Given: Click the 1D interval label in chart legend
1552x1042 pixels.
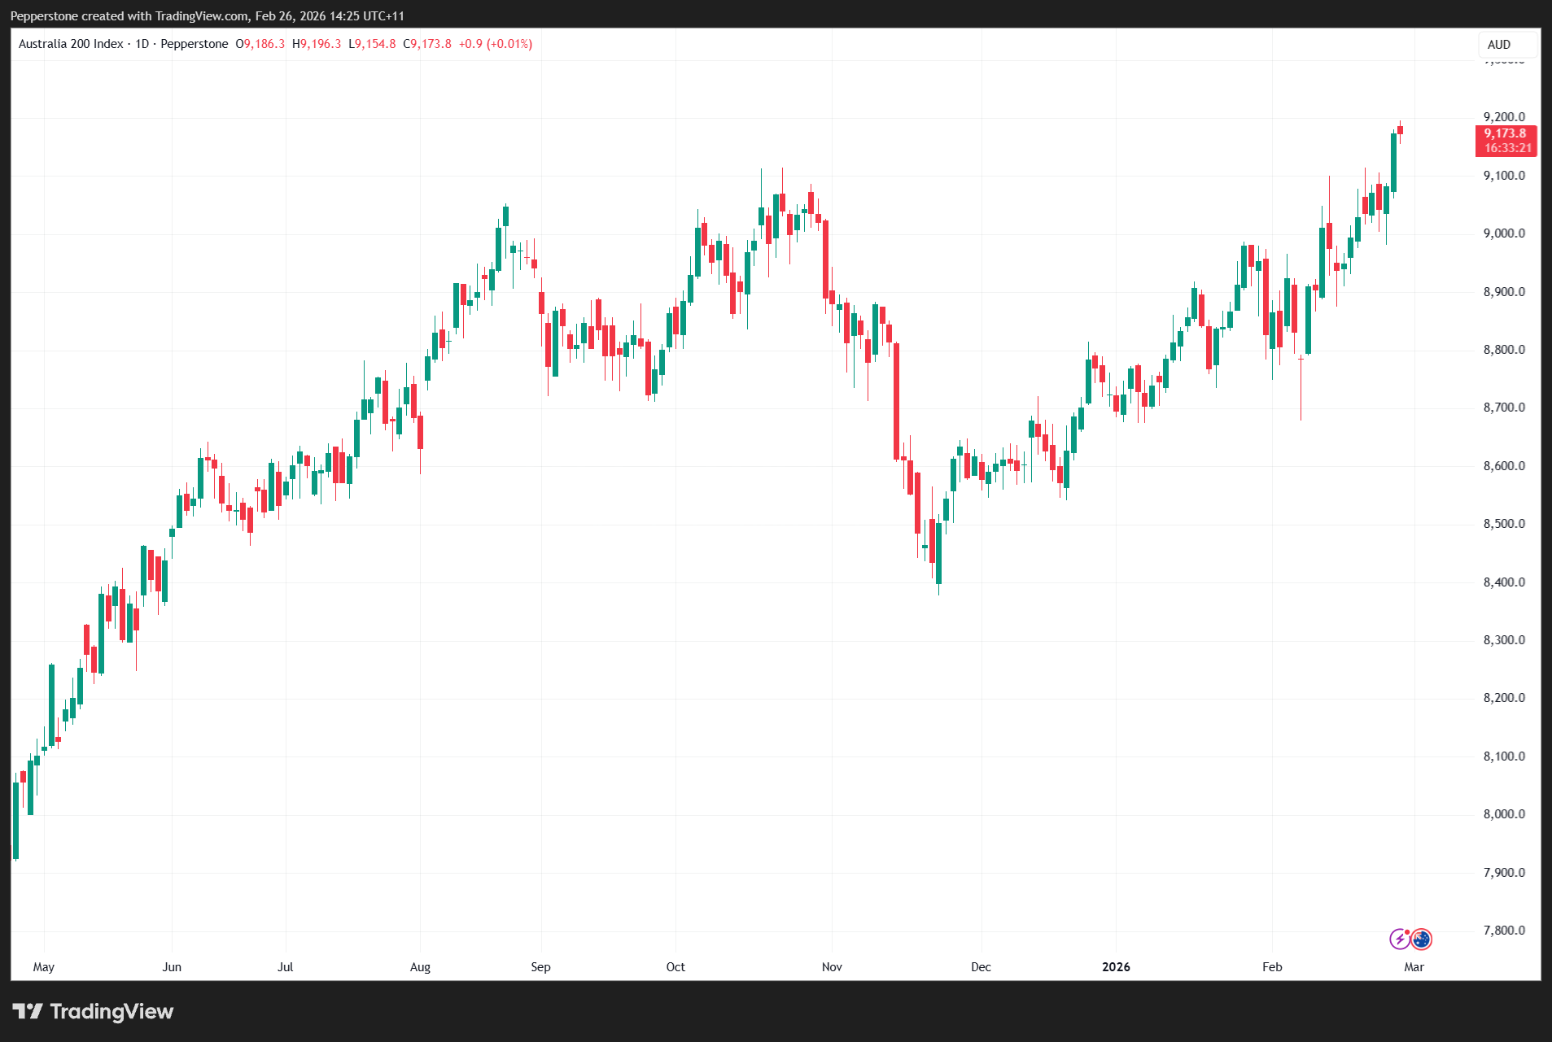Looking at the screenshot, I should pos(142,44).
